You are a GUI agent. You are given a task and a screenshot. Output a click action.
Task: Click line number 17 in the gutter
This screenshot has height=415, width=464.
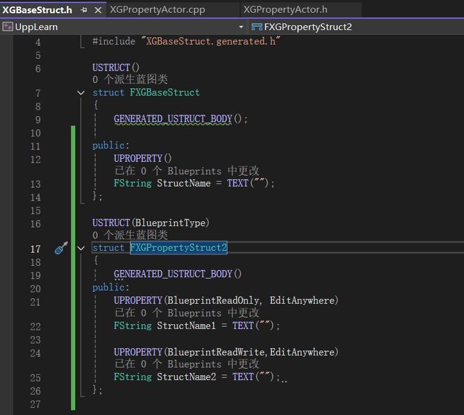[36, 249]
